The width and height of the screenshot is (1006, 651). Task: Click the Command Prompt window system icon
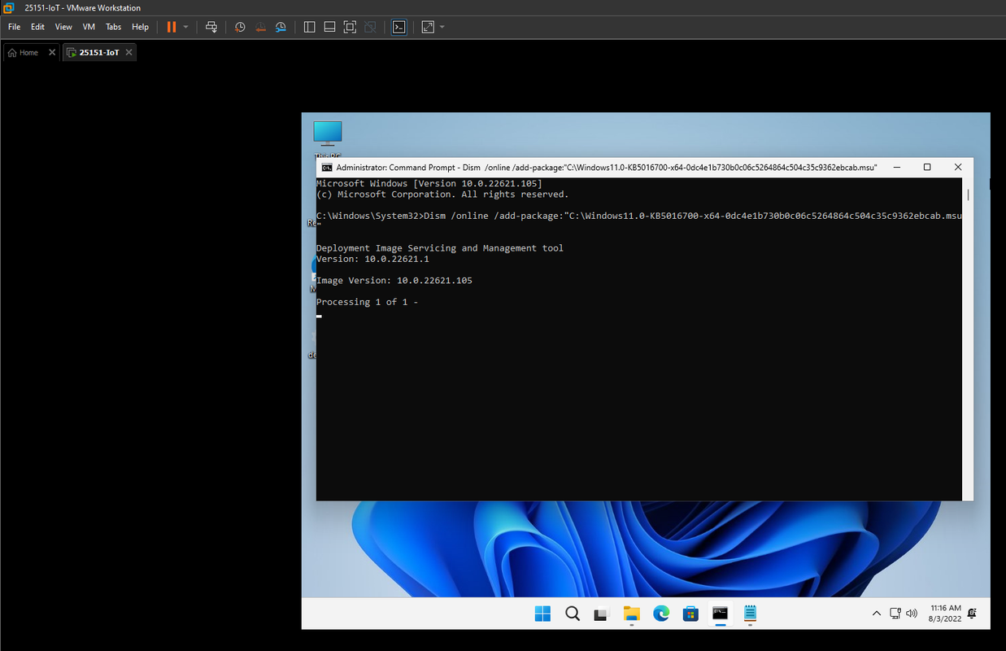coord(327,168)
